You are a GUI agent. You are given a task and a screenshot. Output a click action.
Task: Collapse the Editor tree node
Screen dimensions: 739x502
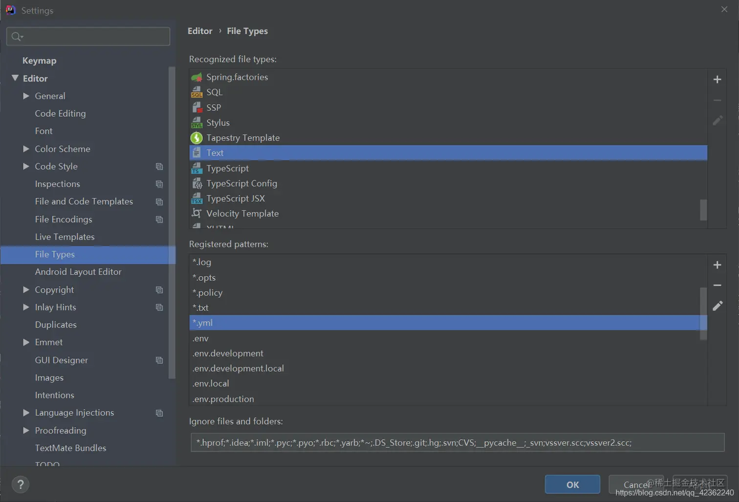click(x=14, y=78)
